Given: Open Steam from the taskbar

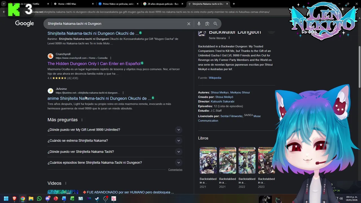Looking at the screenshot, I should 97,198.
